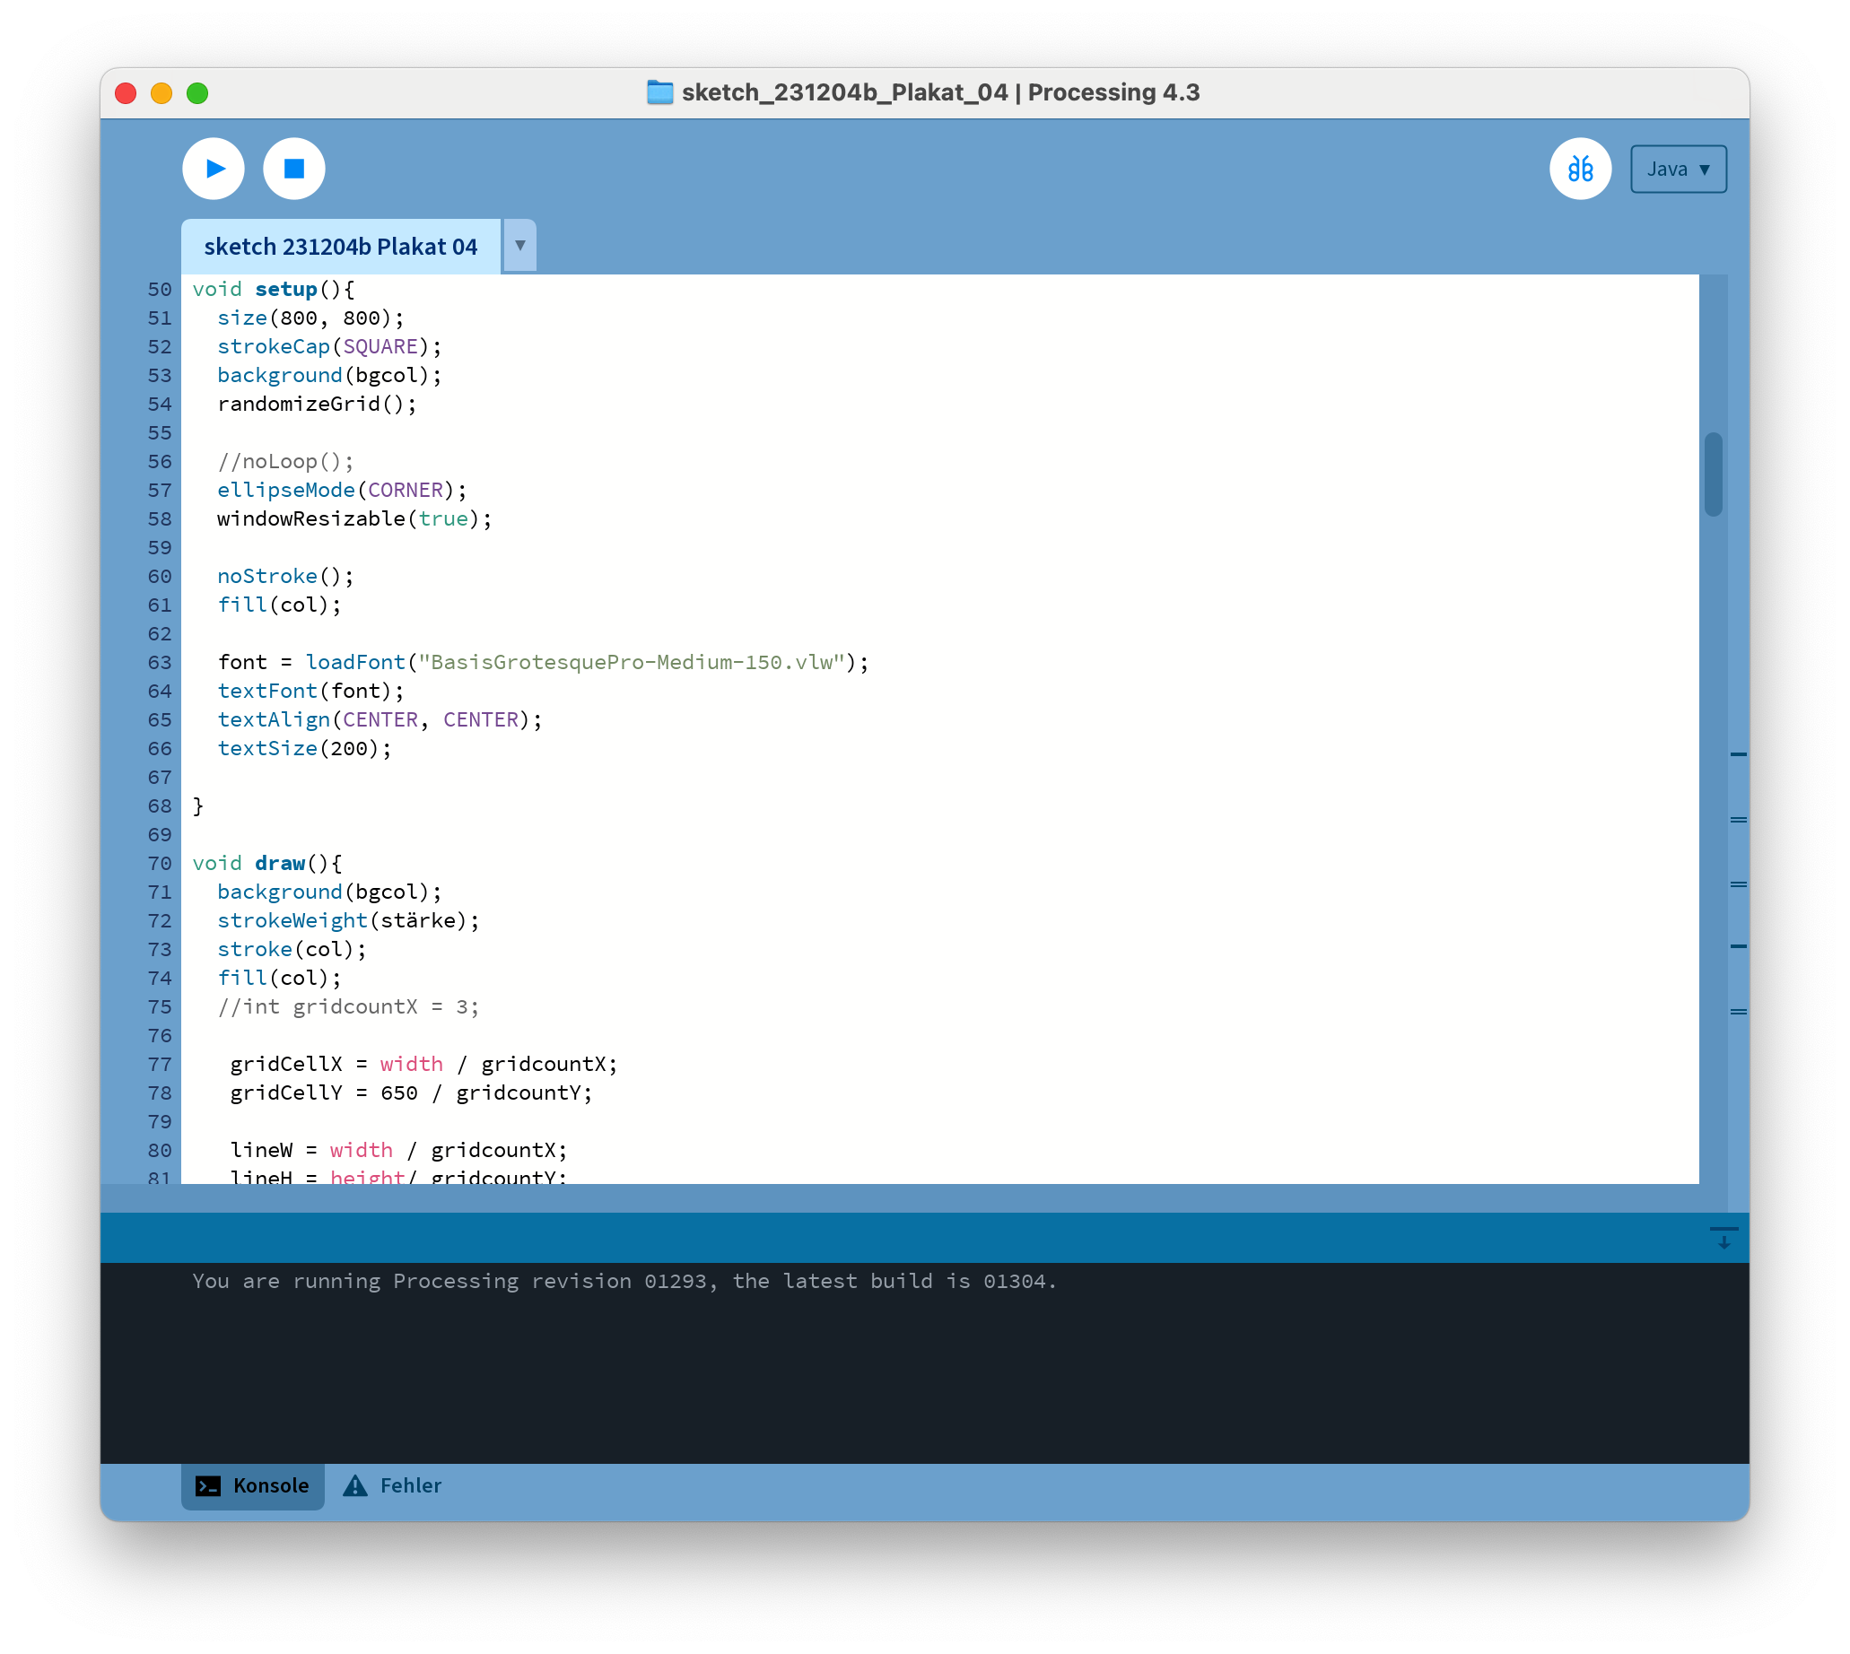Click line number 63 in gutter
1850x1654 pixels.
(159, 663)
